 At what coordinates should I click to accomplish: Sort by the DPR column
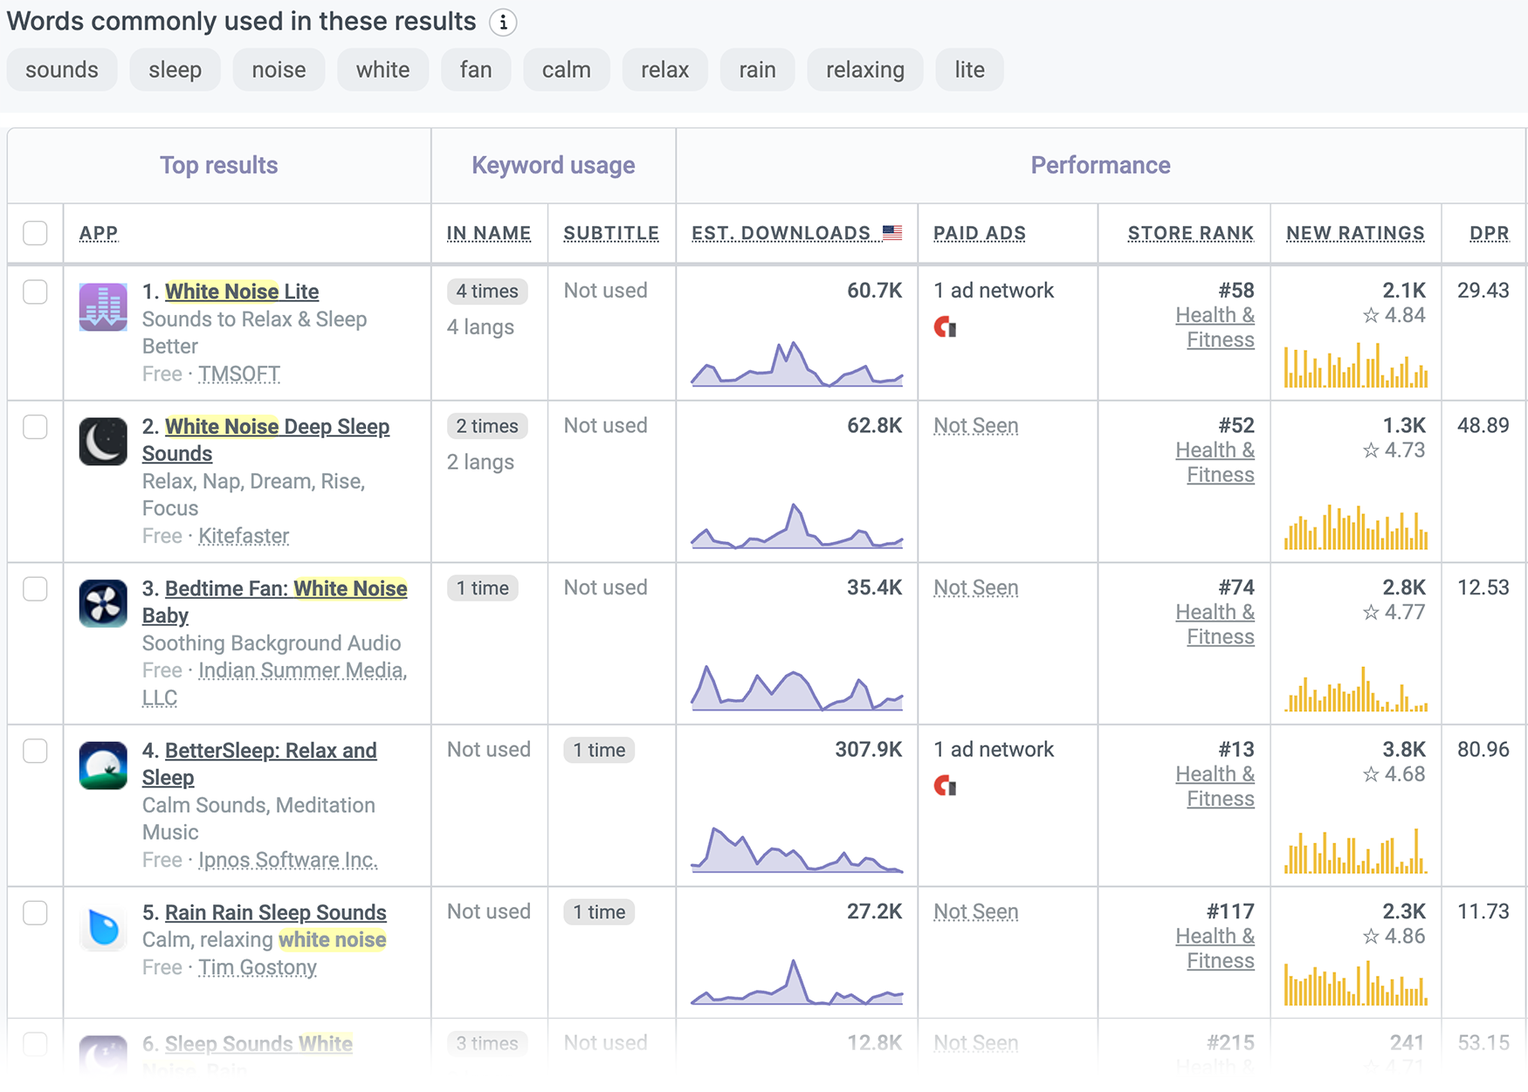point(1490,233)
